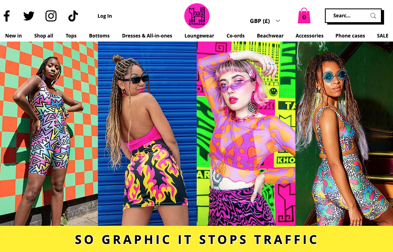Click the currency selector chevron arrow
The height and width of the screenshot is (252, 393).
[x=278, y=21]
